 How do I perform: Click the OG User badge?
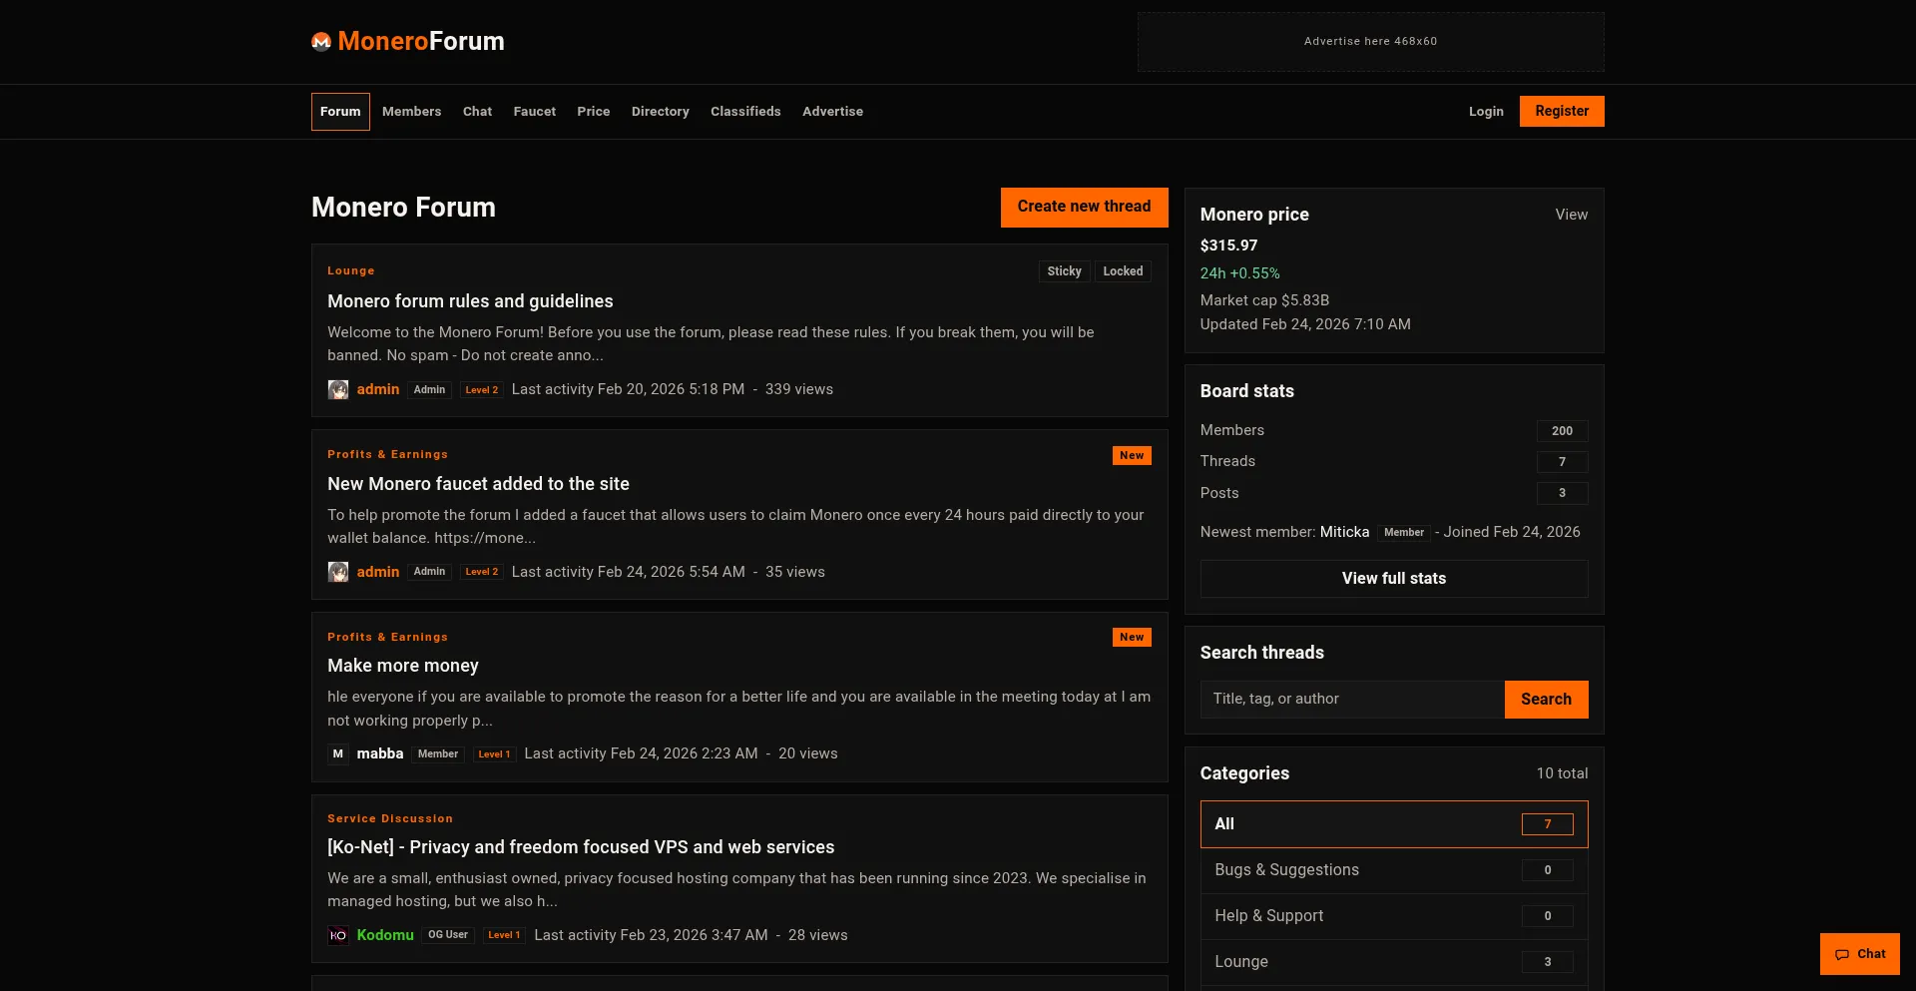tap(448, 935)
